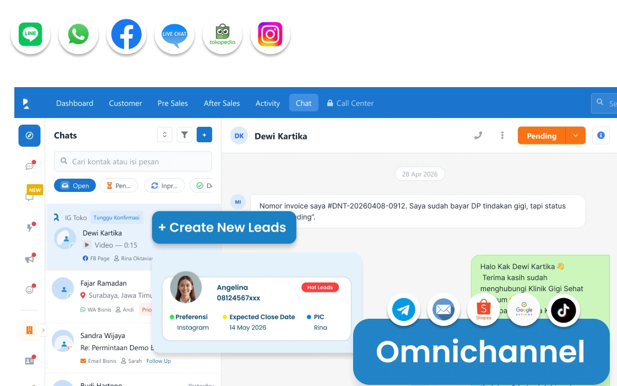617x386 pixels.
Task: Click the Nomor invoice message bubble
Action: pyautogui.click(x=418, y=211)
